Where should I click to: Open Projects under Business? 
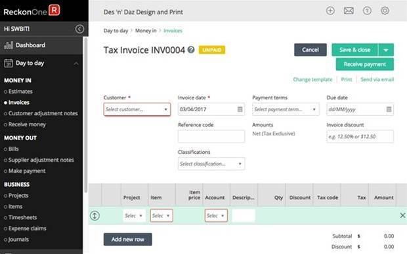pyautogui.click(x=18, y=196)
